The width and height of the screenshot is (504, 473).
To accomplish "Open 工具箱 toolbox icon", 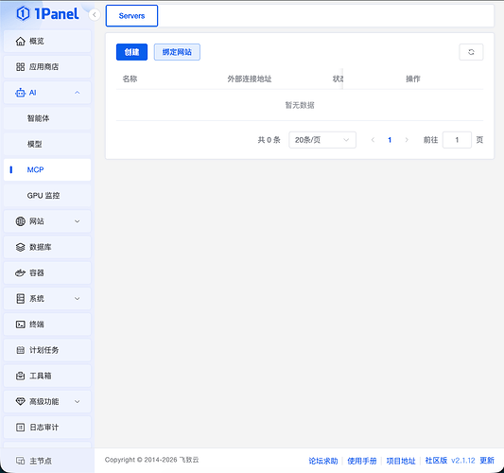I will pos(20,376).
